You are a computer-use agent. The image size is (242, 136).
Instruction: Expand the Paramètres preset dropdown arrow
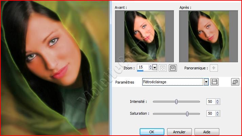206,82
